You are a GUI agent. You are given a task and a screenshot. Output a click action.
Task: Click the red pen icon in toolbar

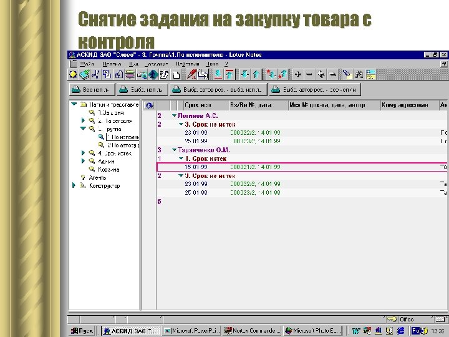[x=191, y=74]
